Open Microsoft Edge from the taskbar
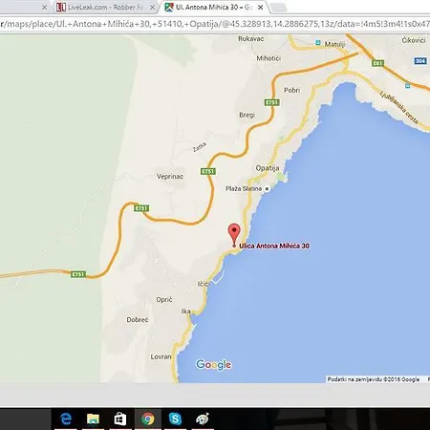 point(66,419)
